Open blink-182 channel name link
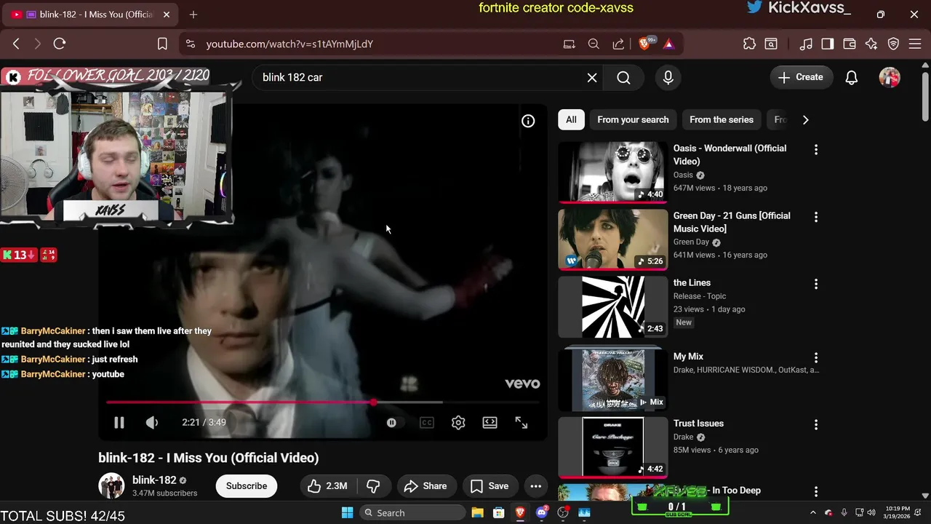The width and height of the screenshot is (931, 524). point(154,480)
